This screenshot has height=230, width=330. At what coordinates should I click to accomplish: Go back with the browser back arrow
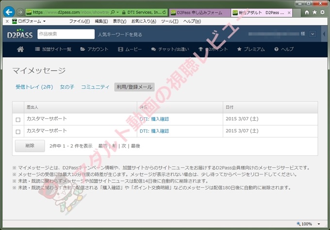click(9, 12)
